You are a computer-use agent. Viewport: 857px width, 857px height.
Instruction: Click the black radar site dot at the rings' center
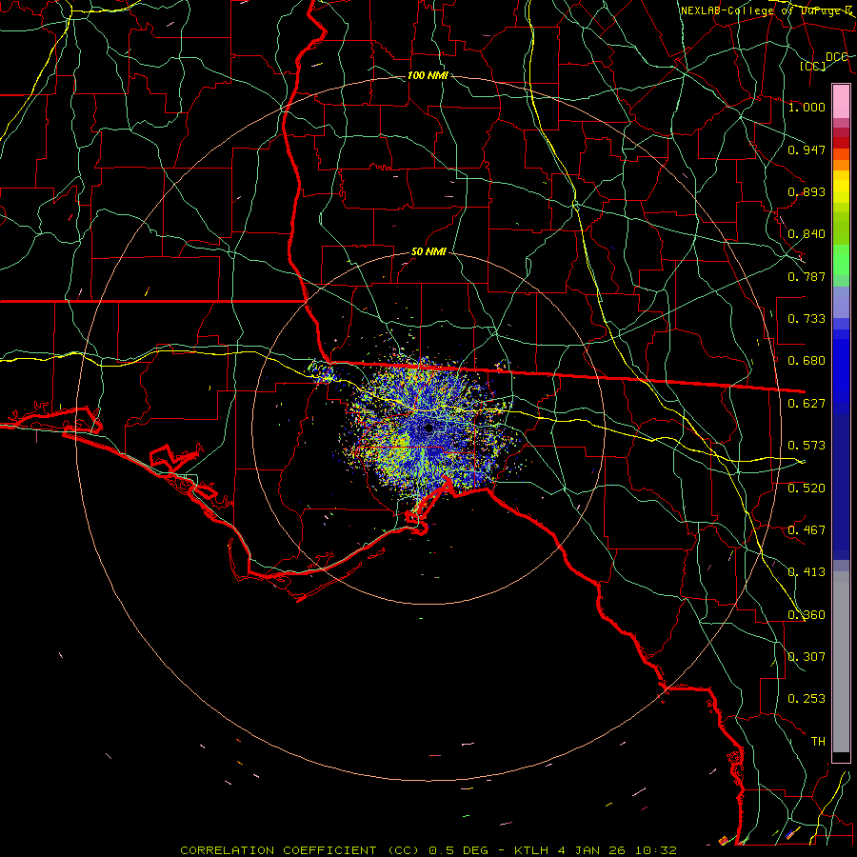tap(429, 428)
